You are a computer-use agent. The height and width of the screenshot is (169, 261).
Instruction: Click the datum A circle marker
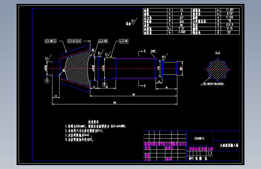point(47,81)
